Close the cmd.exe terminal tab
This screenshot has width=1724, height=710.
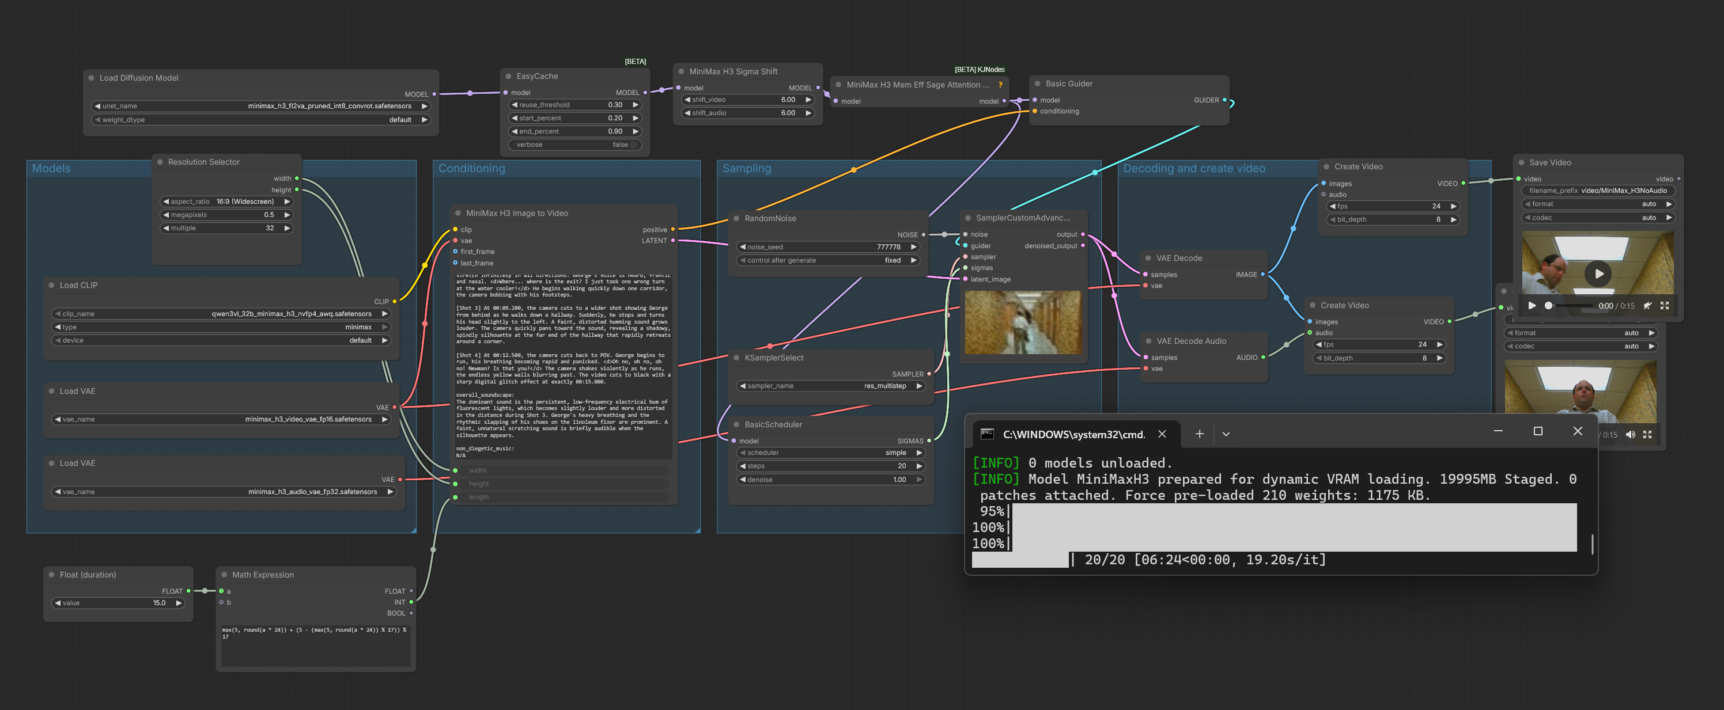click(1162, 434)
